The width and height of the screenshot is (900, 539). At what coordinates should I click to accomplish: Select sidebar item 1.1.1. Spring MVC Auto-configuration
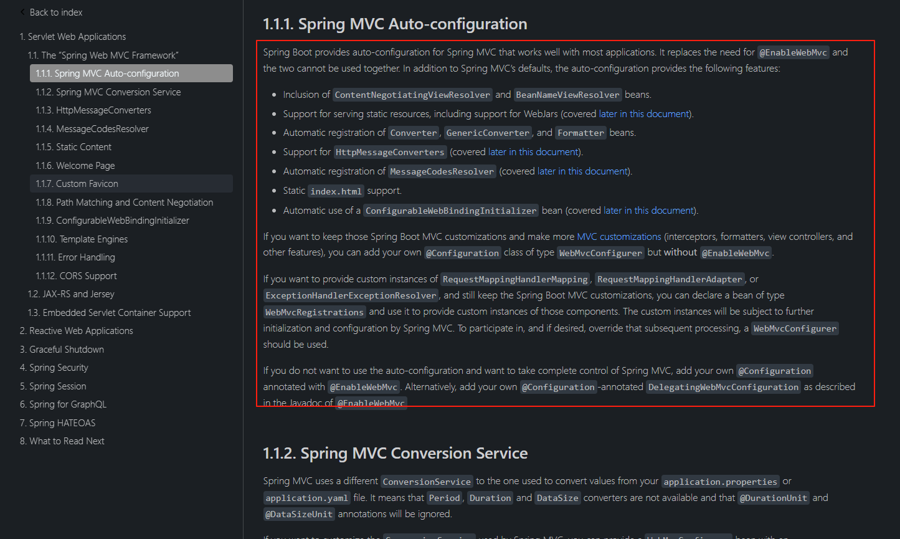(x=131, y=74)
